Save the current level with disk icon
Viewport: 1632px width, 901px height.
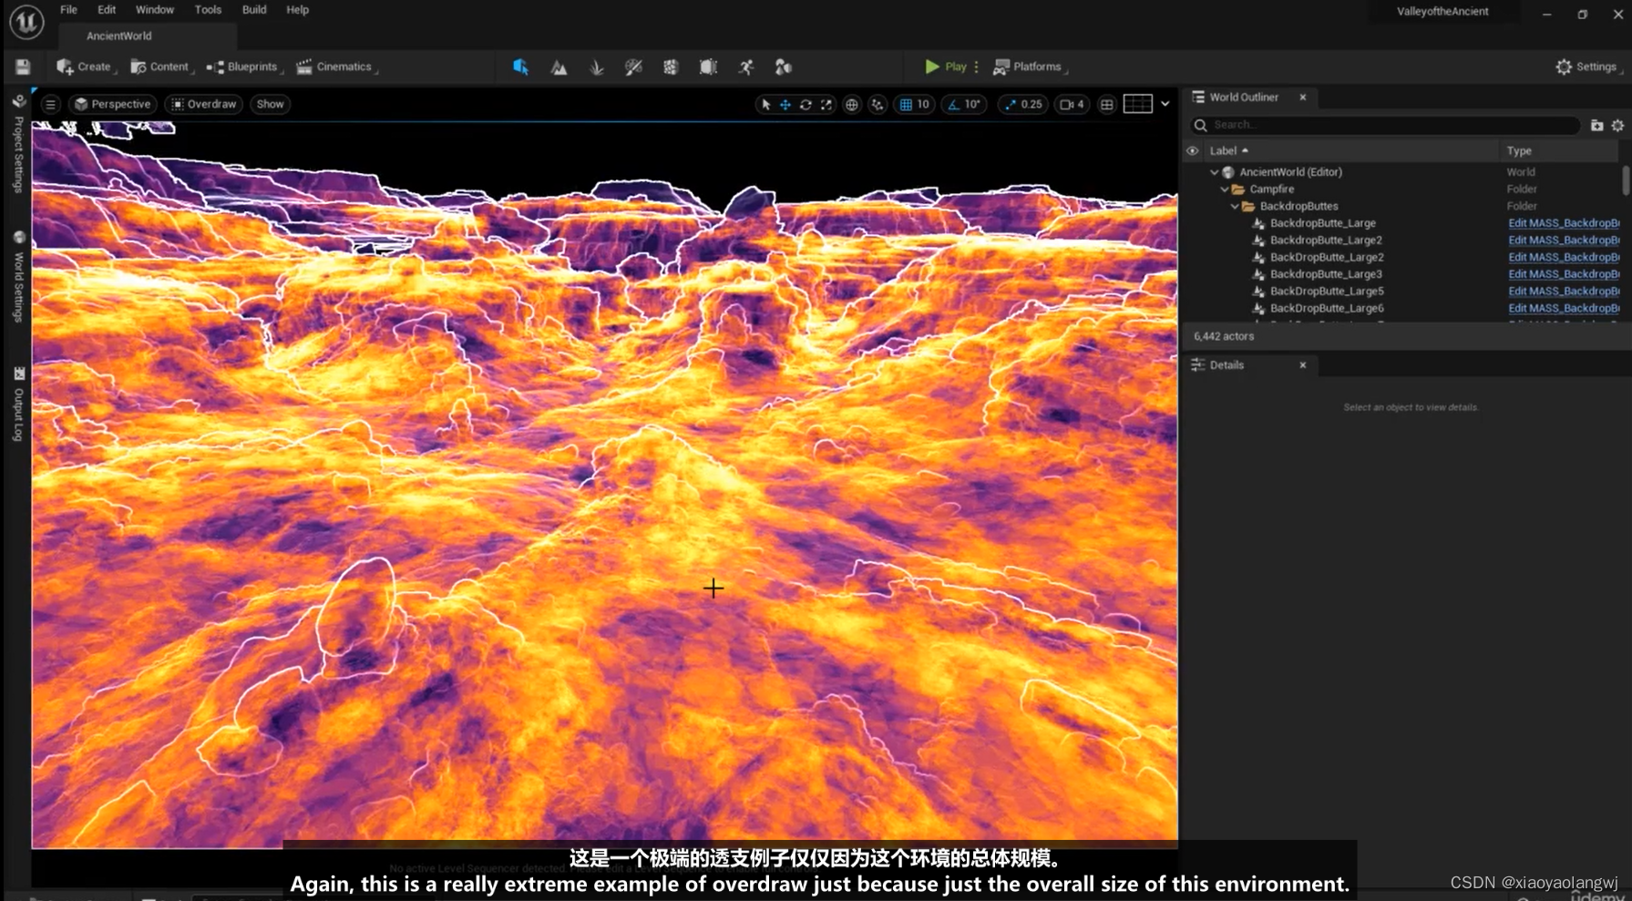point(23,67)
